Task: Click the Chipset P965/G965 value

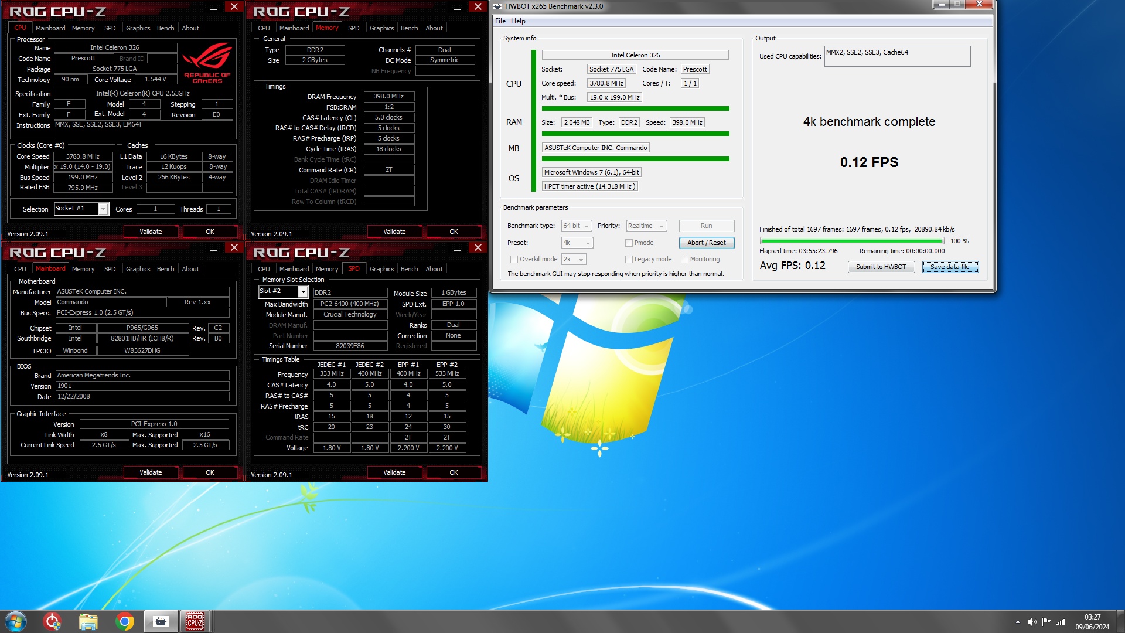Action: pos(142,328)
